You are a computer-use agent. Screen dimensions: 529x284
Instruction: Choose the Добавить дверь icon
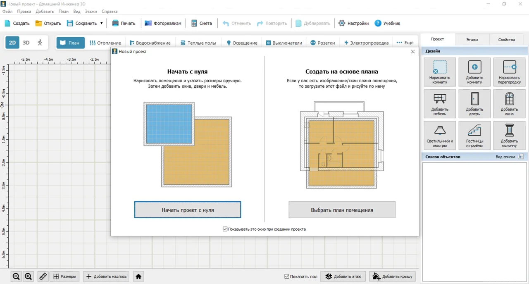pos(474,104)
